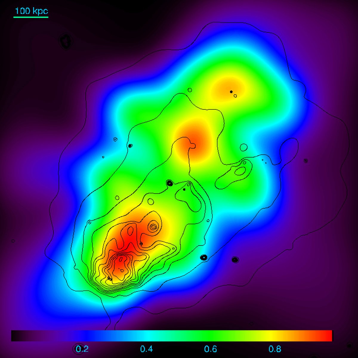This screenshot has height=358, width=358.
Task: Click the 0.6 colorbar tick label
Action: 210,349
